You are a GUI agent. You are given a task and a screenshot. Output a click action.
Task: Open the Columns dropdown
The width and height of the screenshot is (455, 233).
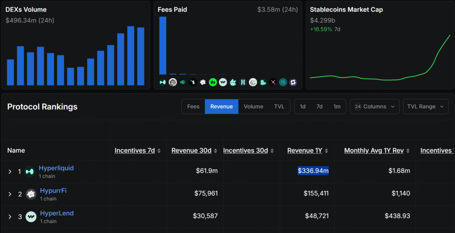coord(375,107)
